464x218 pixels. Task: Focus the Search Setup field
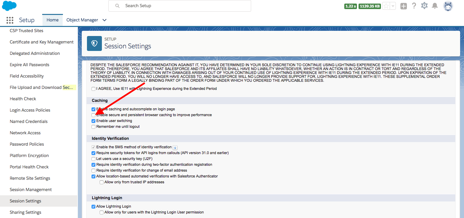[180, 6]
